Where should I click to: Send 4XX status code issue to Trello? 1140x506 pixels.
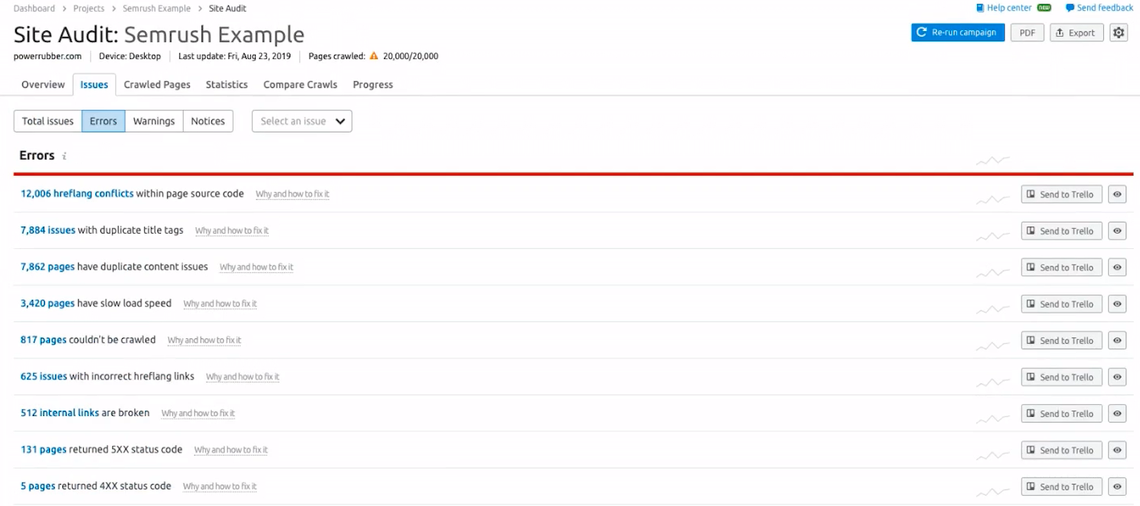click(x=1061, y=487)
